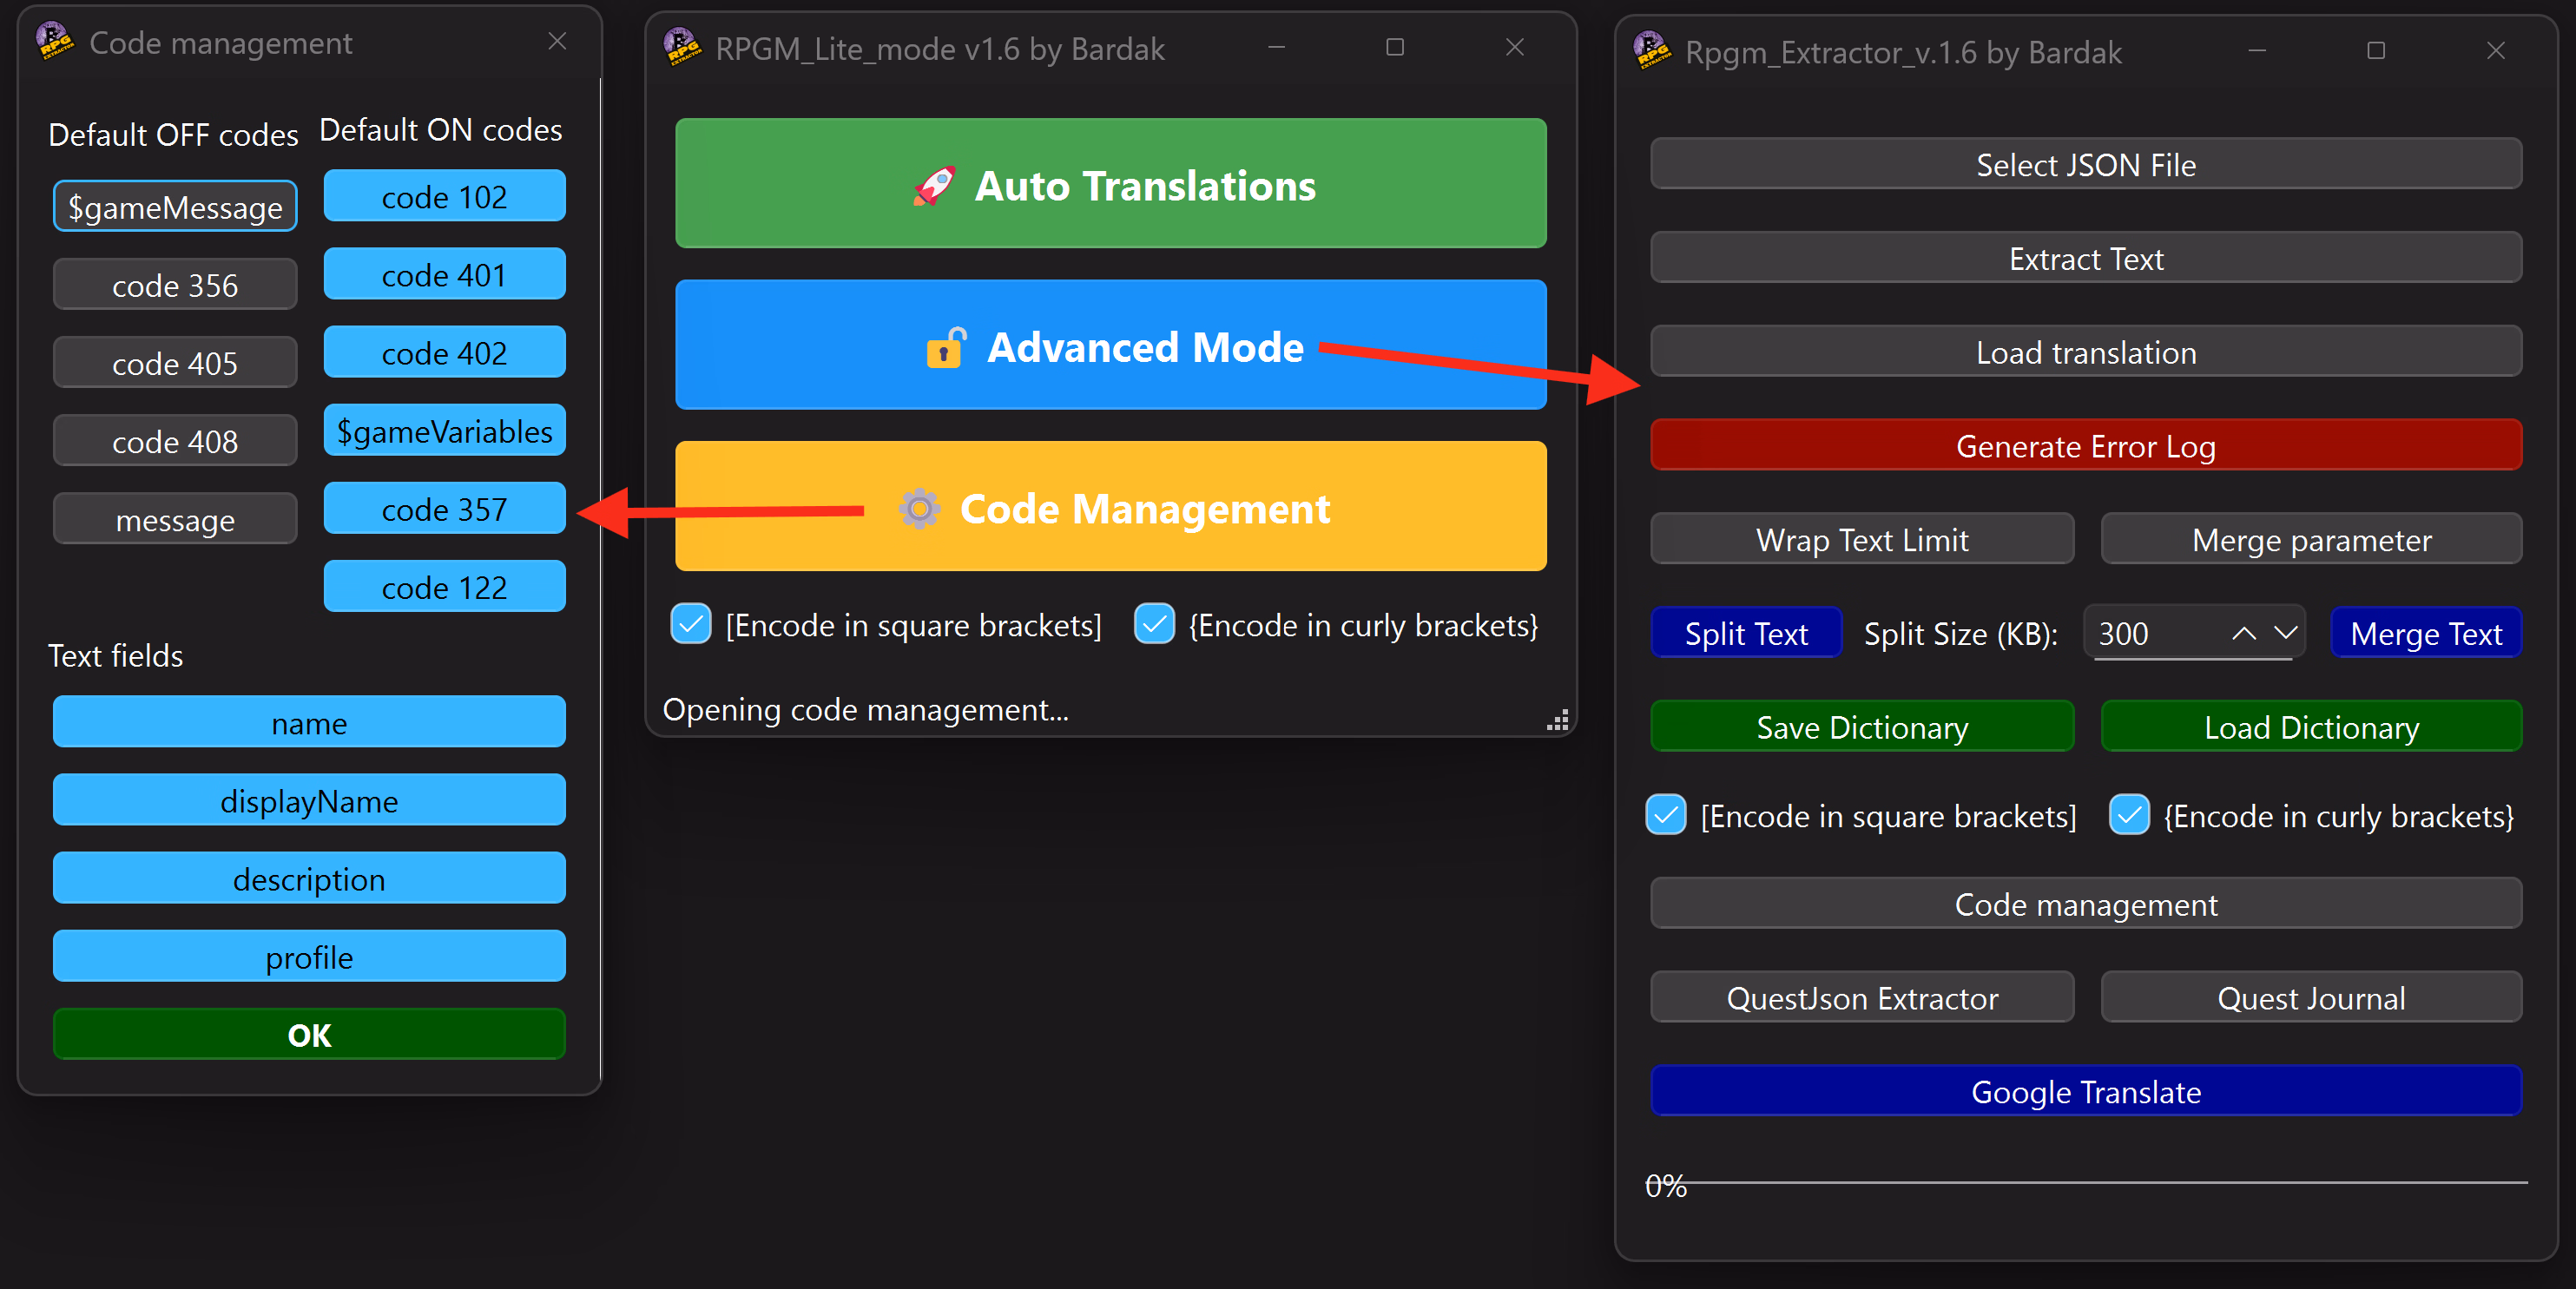Toggle curly brackets encoding in Extractor window

click(x=2129, y=816)
